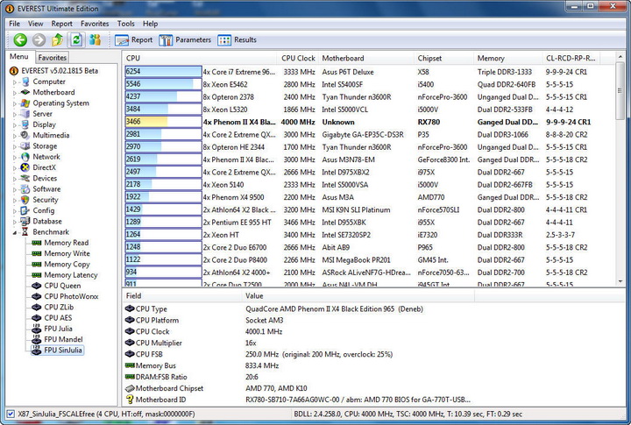Click the Up level toolbar icon
The width and height of the screenshot is (631, 425).
[x=58, y=39]
